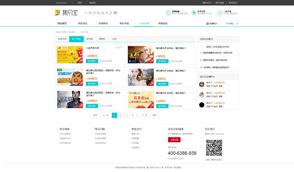Click the QR code image in the footer

coord(214,148)
